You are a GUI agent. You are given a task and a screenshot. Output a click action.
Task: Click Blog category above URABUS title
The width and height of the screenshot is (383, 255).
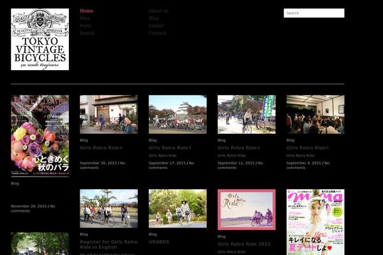pyautogui.click(x=153, y=234)
